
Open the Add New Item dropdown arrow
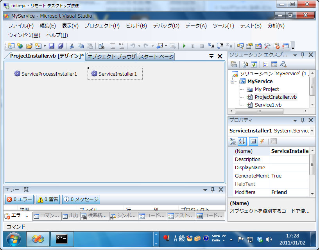click(x=45, y=46)
